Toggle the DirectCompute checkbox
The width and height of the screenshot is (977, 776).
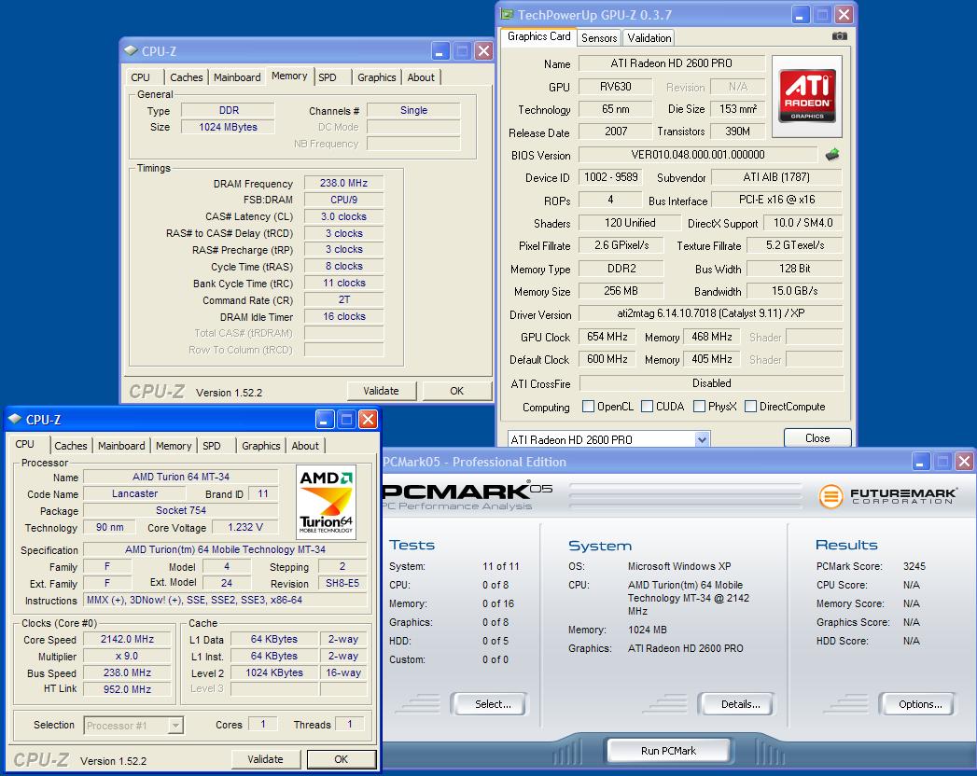click(750, 406)
